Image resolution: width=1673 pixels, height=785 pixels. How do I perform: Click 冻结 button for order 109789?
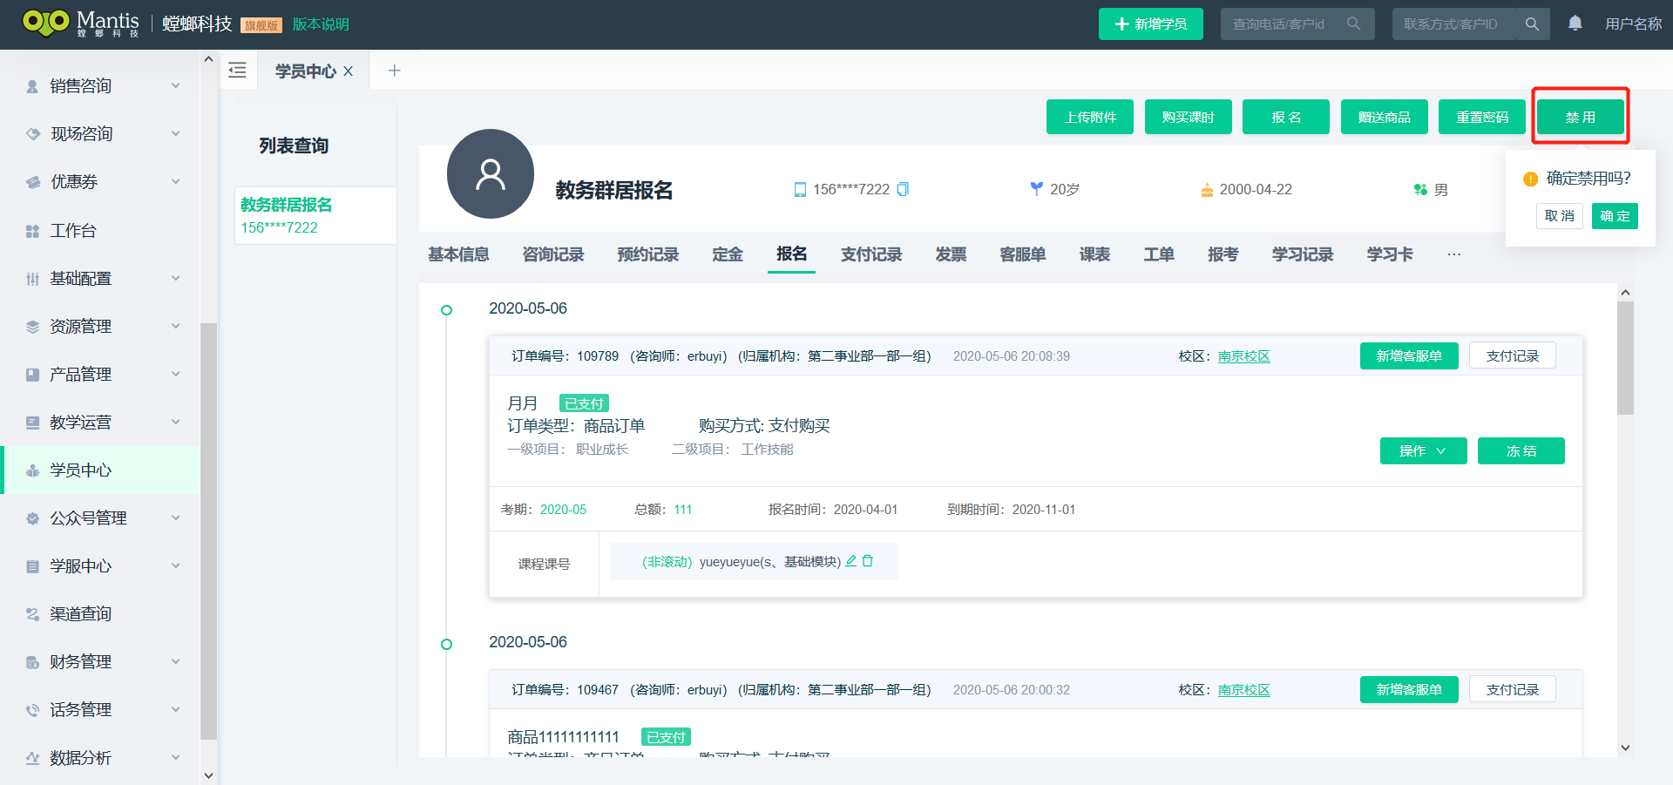coord(1521,450)
